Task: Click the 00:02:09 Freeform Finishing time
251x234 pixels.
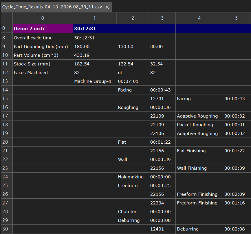Action: point(236,194)
